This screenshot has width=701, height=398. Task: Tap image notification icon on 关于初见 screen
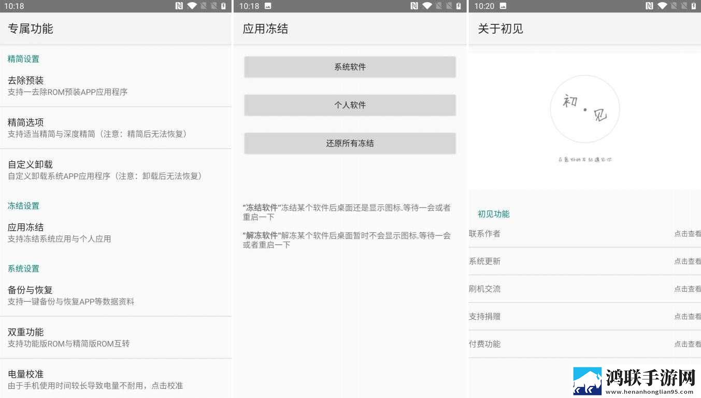point(503,6)
